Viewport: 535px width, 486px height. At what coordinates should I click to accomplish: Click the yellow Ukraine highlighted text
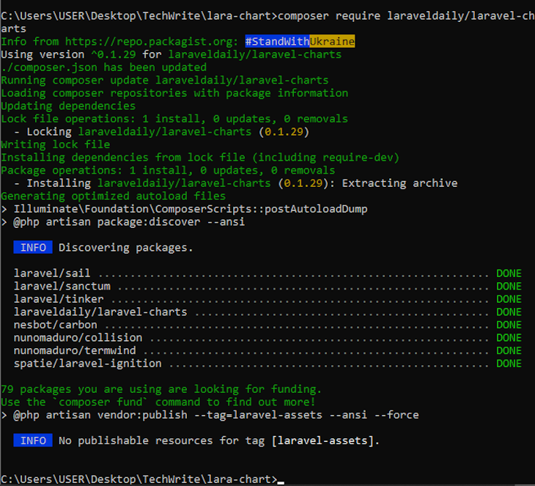pyautogui.click(x=332, y=41)
